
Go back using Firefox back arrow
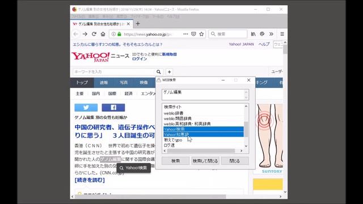75,34
